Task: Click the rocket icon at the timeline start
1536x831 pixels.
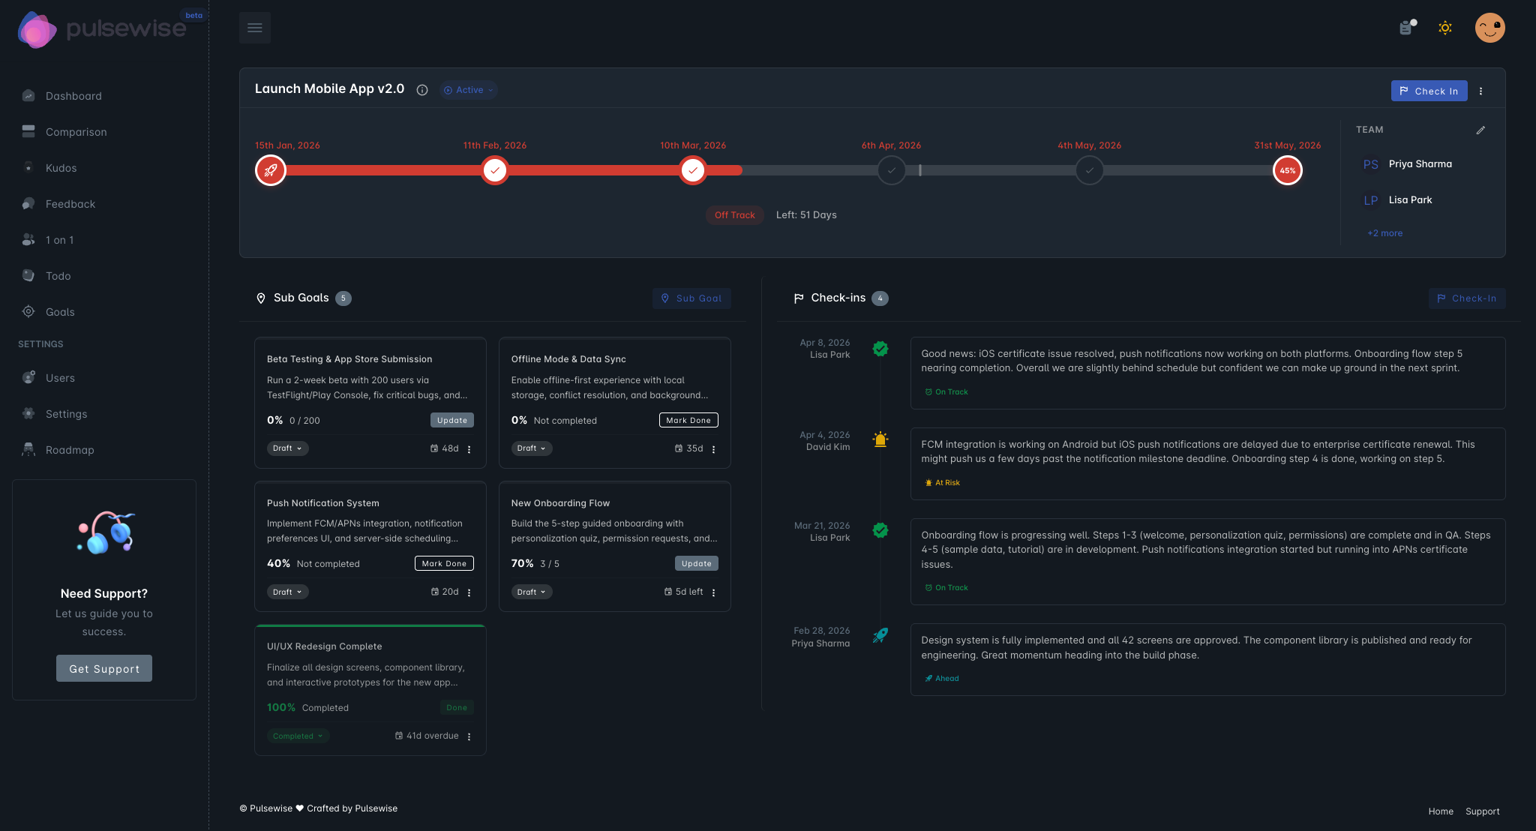Action: click(271, 170)
